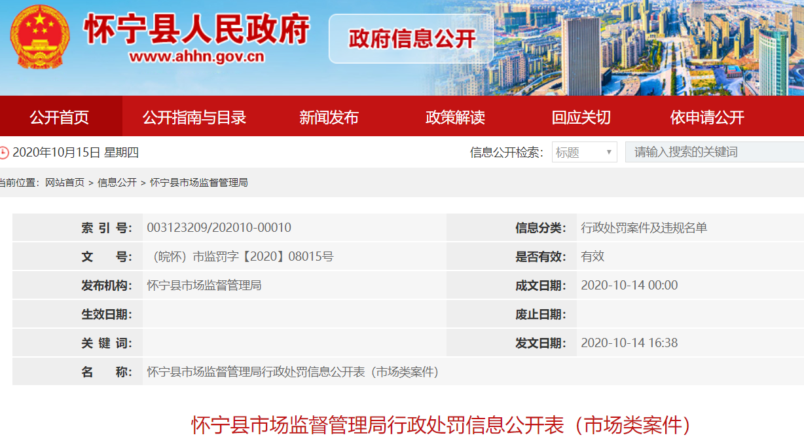Focus the keyword search input field
The height and width of the screenshot is (448, 804).
pos(714,152)
